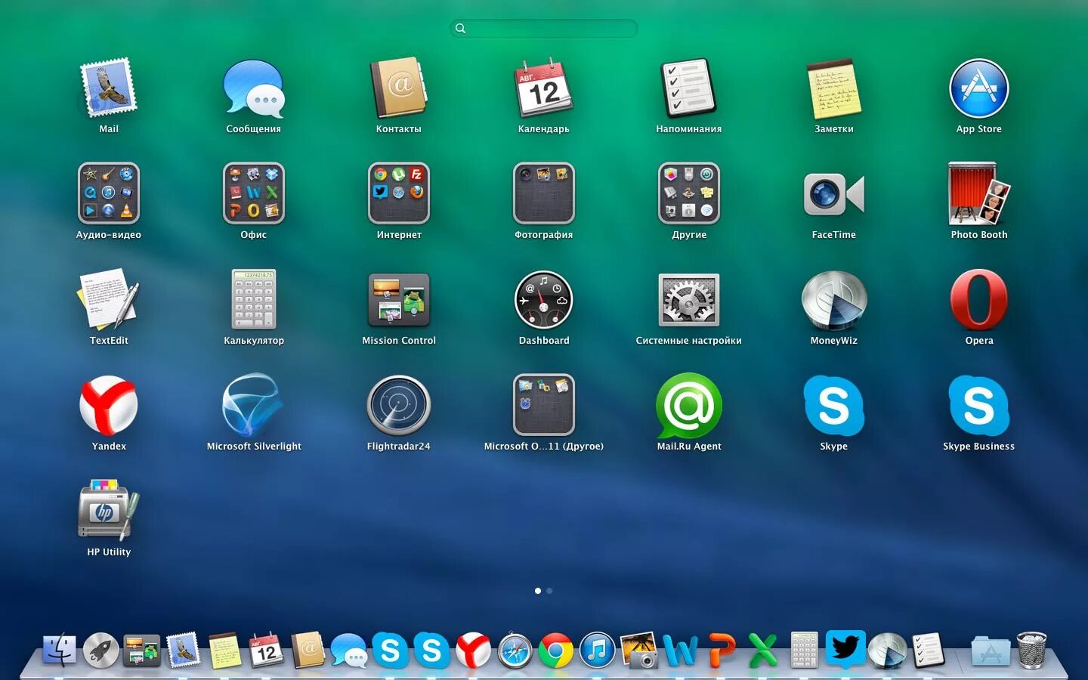Viewport: 1088px width, 680px height.
Task: Open TextEdit
Action: coord(109,300)
